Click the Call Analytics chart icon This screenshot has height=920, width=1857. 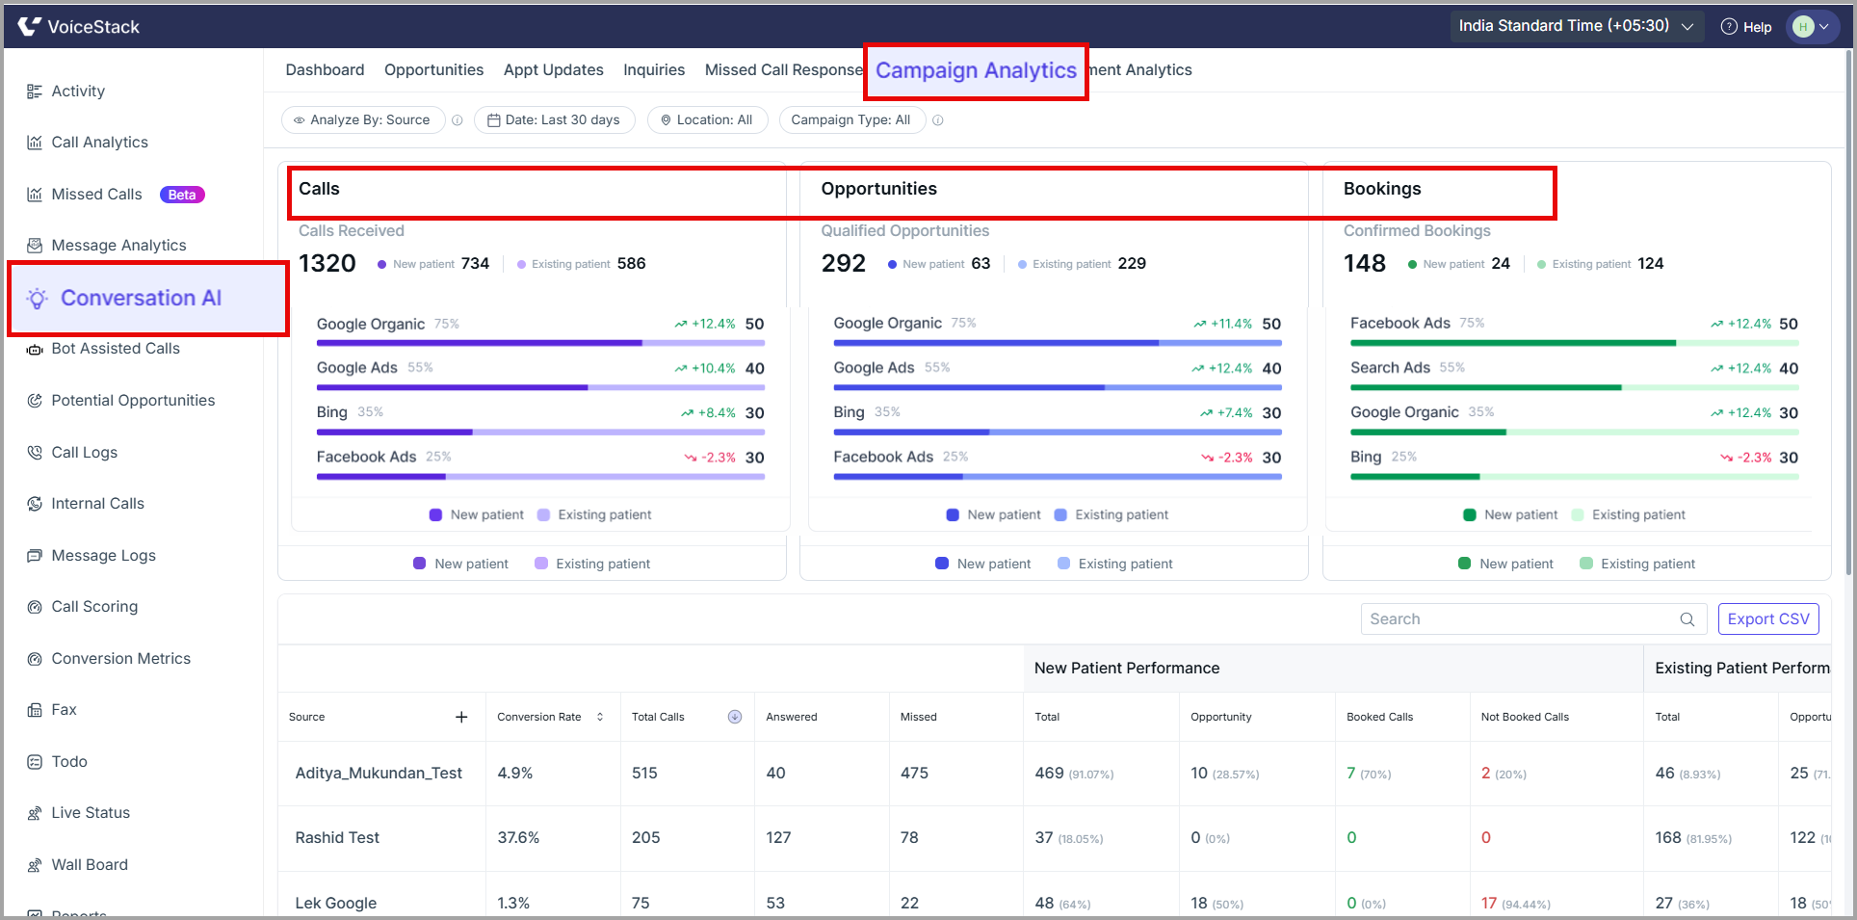pyautogui.click(x=35, y=143)
